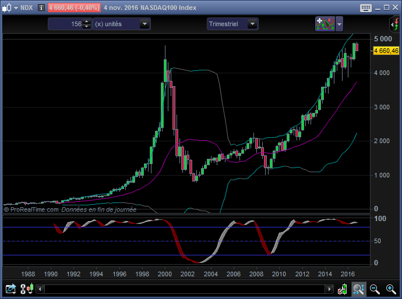
Task: Increase the units count with up arrow
Action: 87,22
